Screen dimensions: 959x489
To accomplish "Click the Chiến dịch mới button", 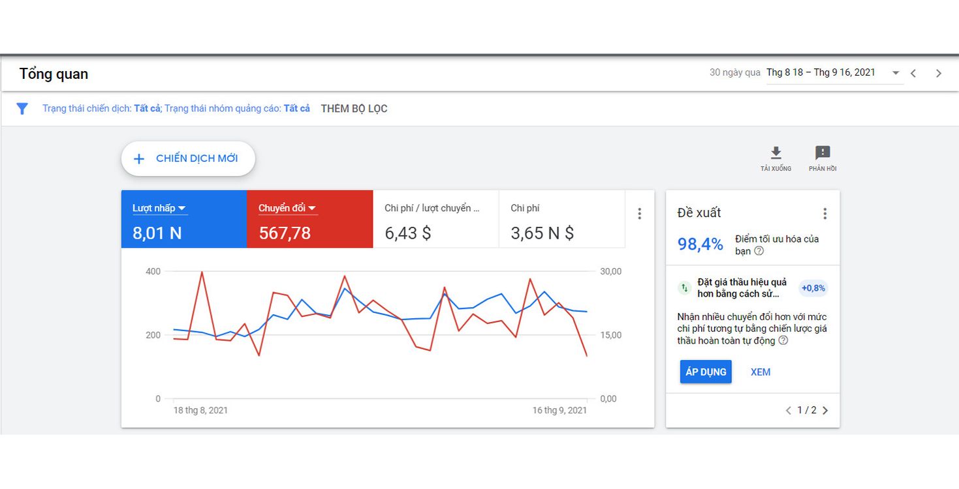I will 188,158.
